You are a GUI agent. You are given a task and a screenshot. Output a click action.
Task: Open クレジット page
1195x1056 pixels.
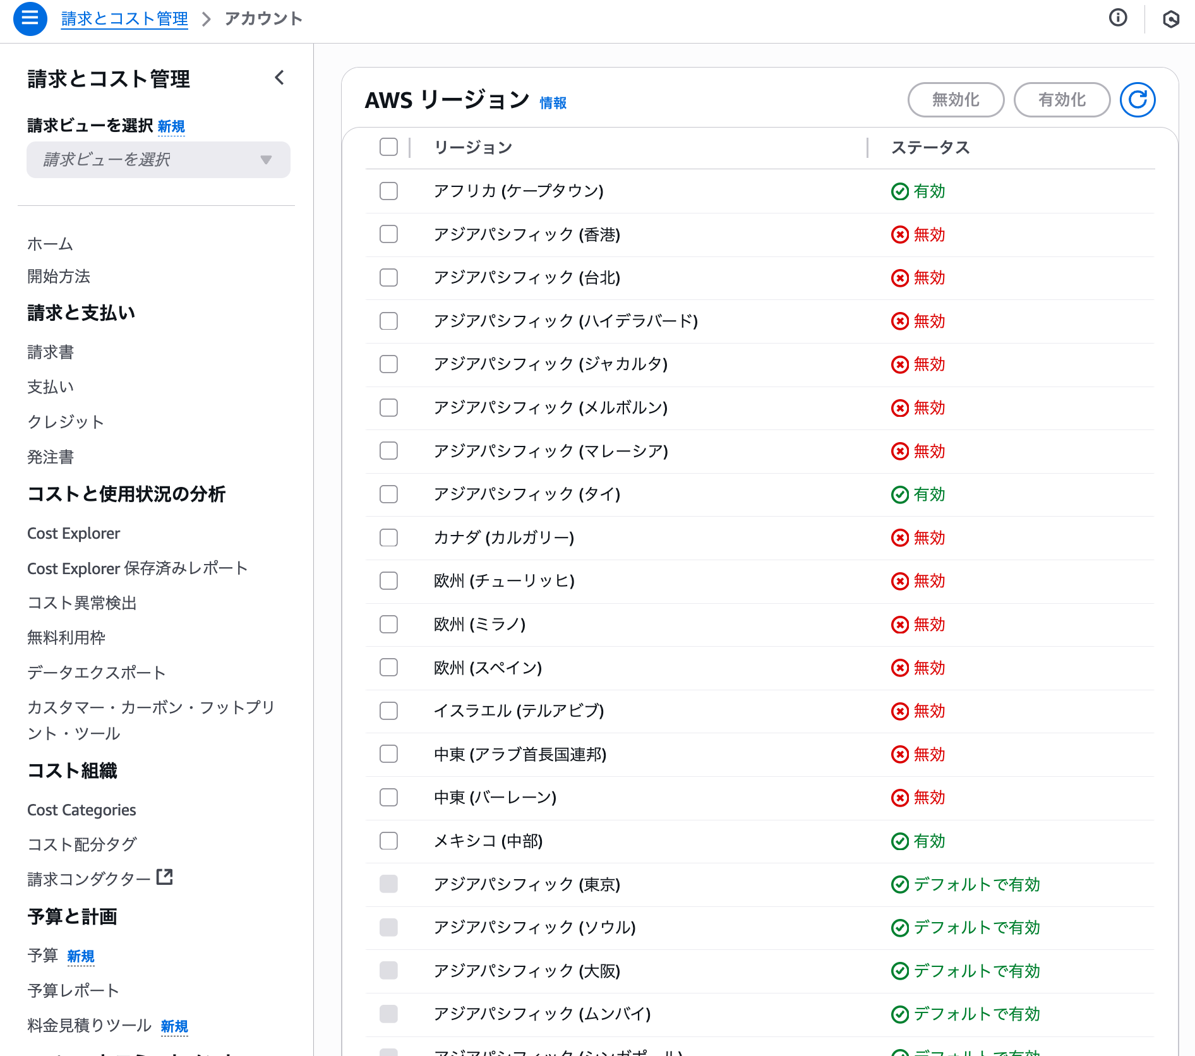click(66, 422)
